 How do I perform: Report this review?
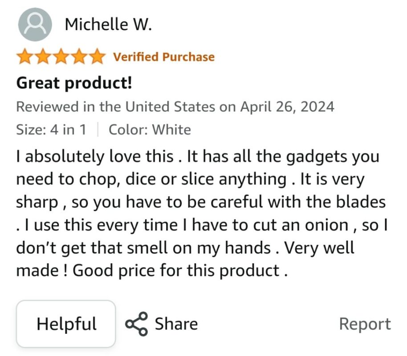click(365, 324)
